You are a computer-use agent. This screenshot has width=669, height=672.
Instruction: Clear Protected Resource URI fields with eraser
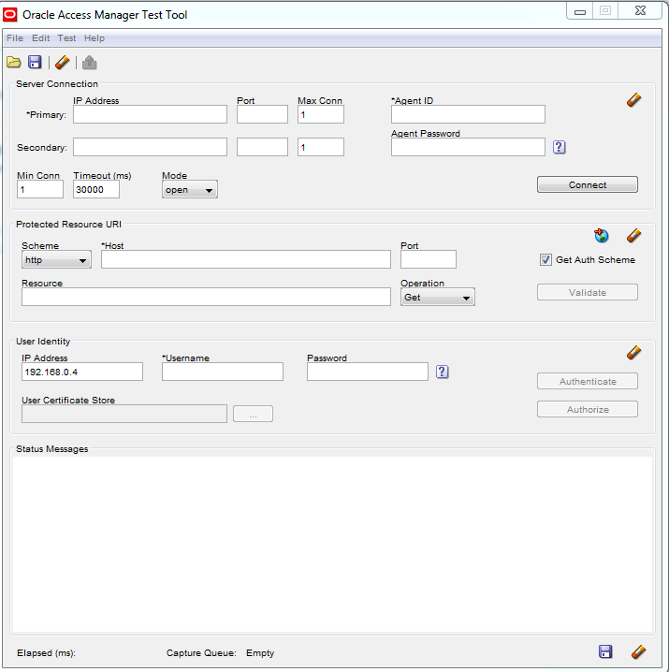(633, 235)
